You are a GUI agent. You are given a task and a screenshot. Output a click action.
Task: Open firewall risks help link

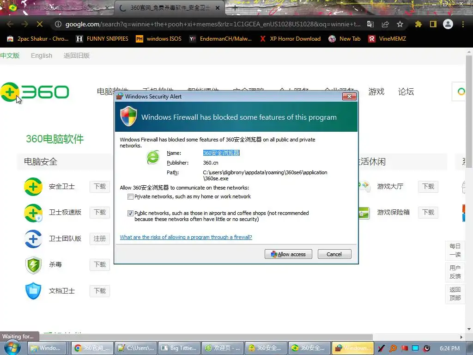[186, 237]
